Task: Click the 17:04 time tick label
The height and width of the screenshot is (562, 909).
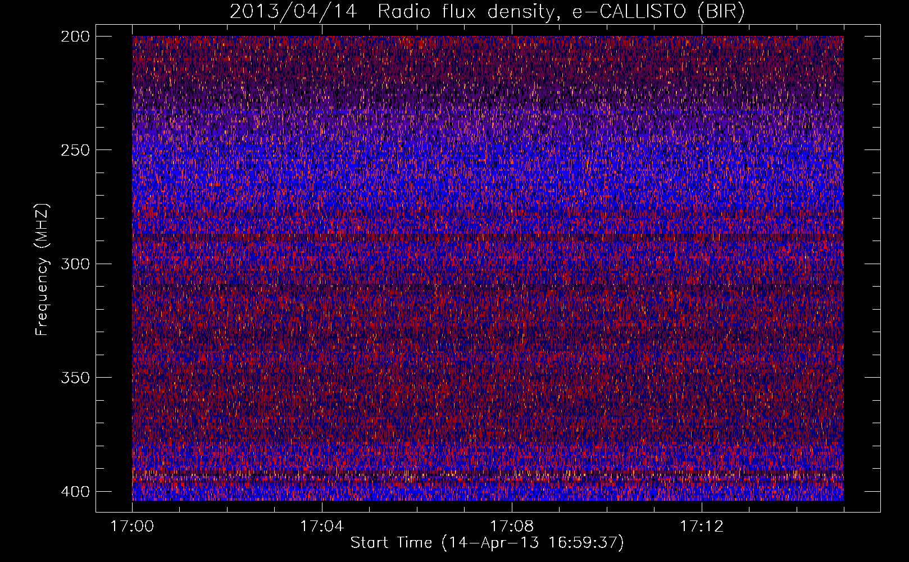Action: 322,526
